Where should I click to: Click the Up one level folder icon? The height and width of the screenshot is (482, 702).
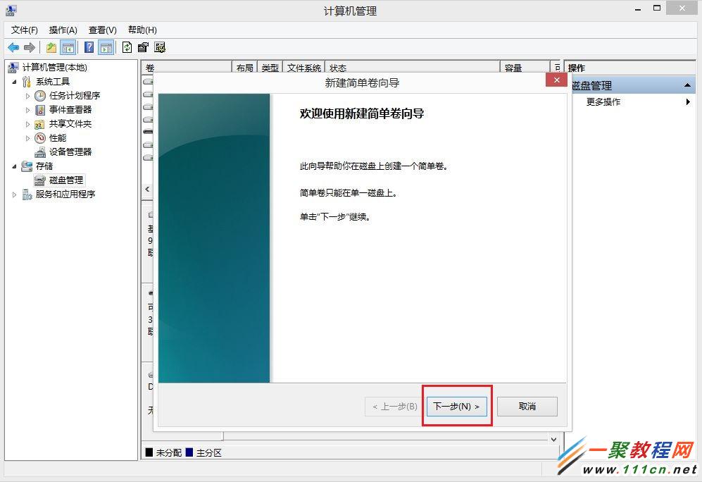[51, 47]
